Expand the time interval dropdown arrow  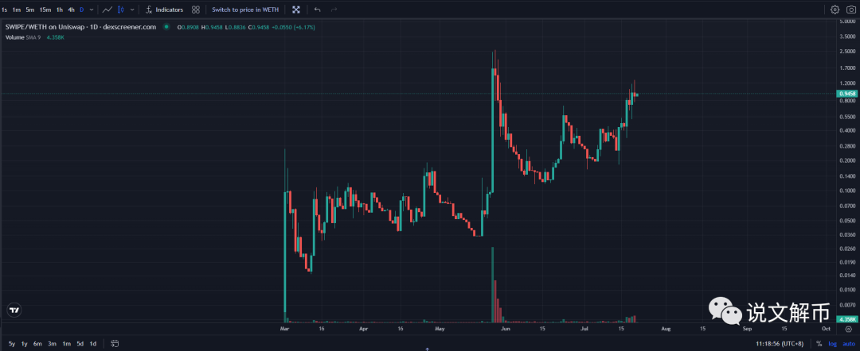tap(91, 10)
